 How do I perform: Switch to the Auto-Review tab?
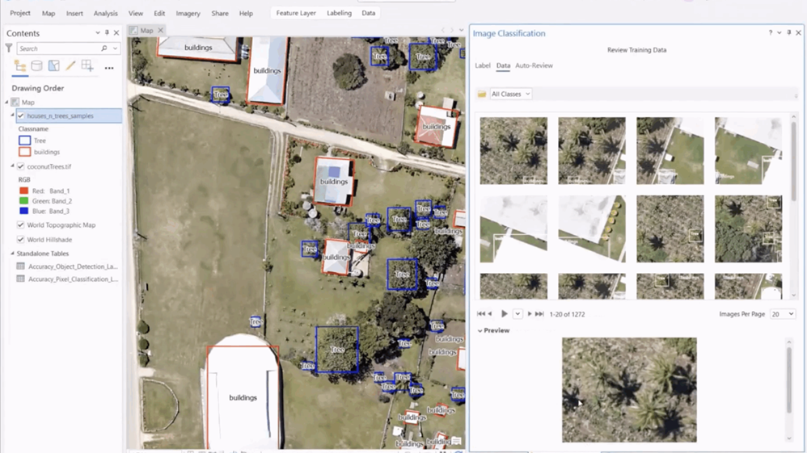point(534,65)
